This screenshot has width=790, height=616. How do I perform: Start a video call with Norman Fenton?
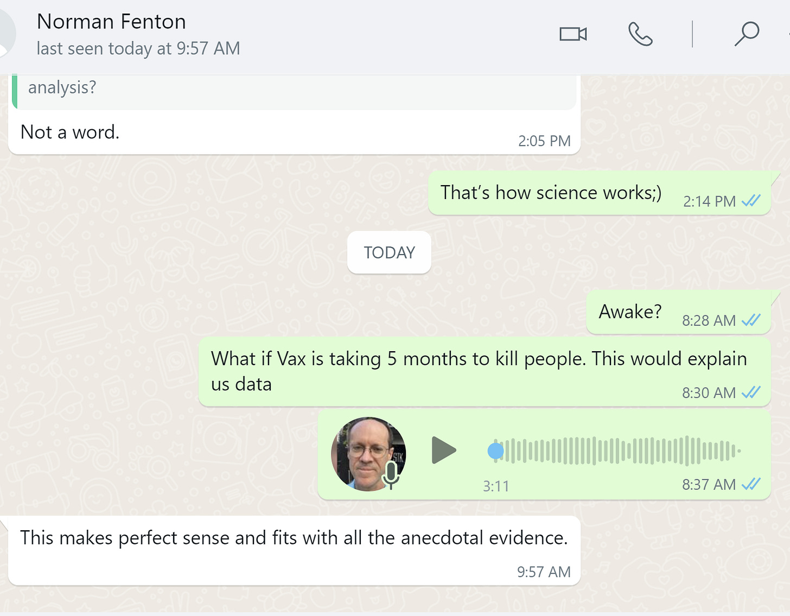coord(573,34)
